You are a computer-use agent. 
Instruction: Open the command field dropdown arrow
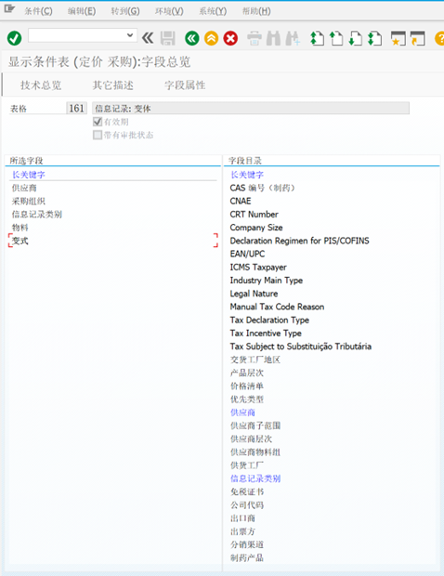click(x=130, y=35)
